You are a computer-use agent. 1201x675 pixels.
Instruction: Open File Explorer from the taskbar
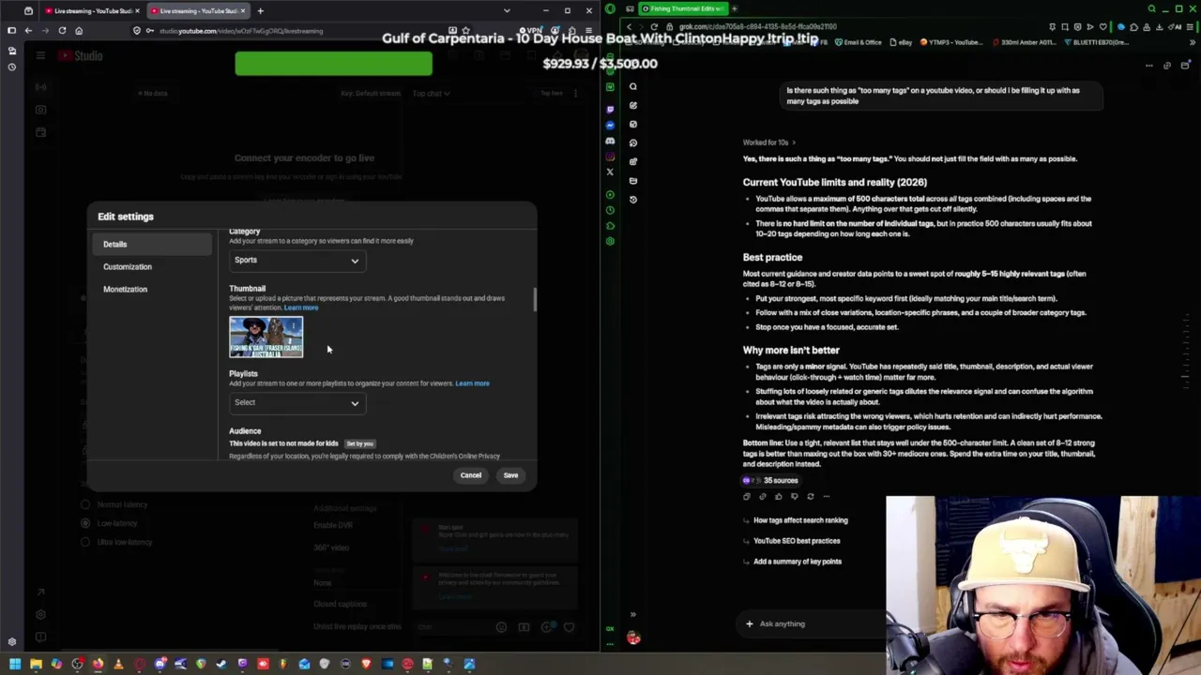click(x=36, y=665)
